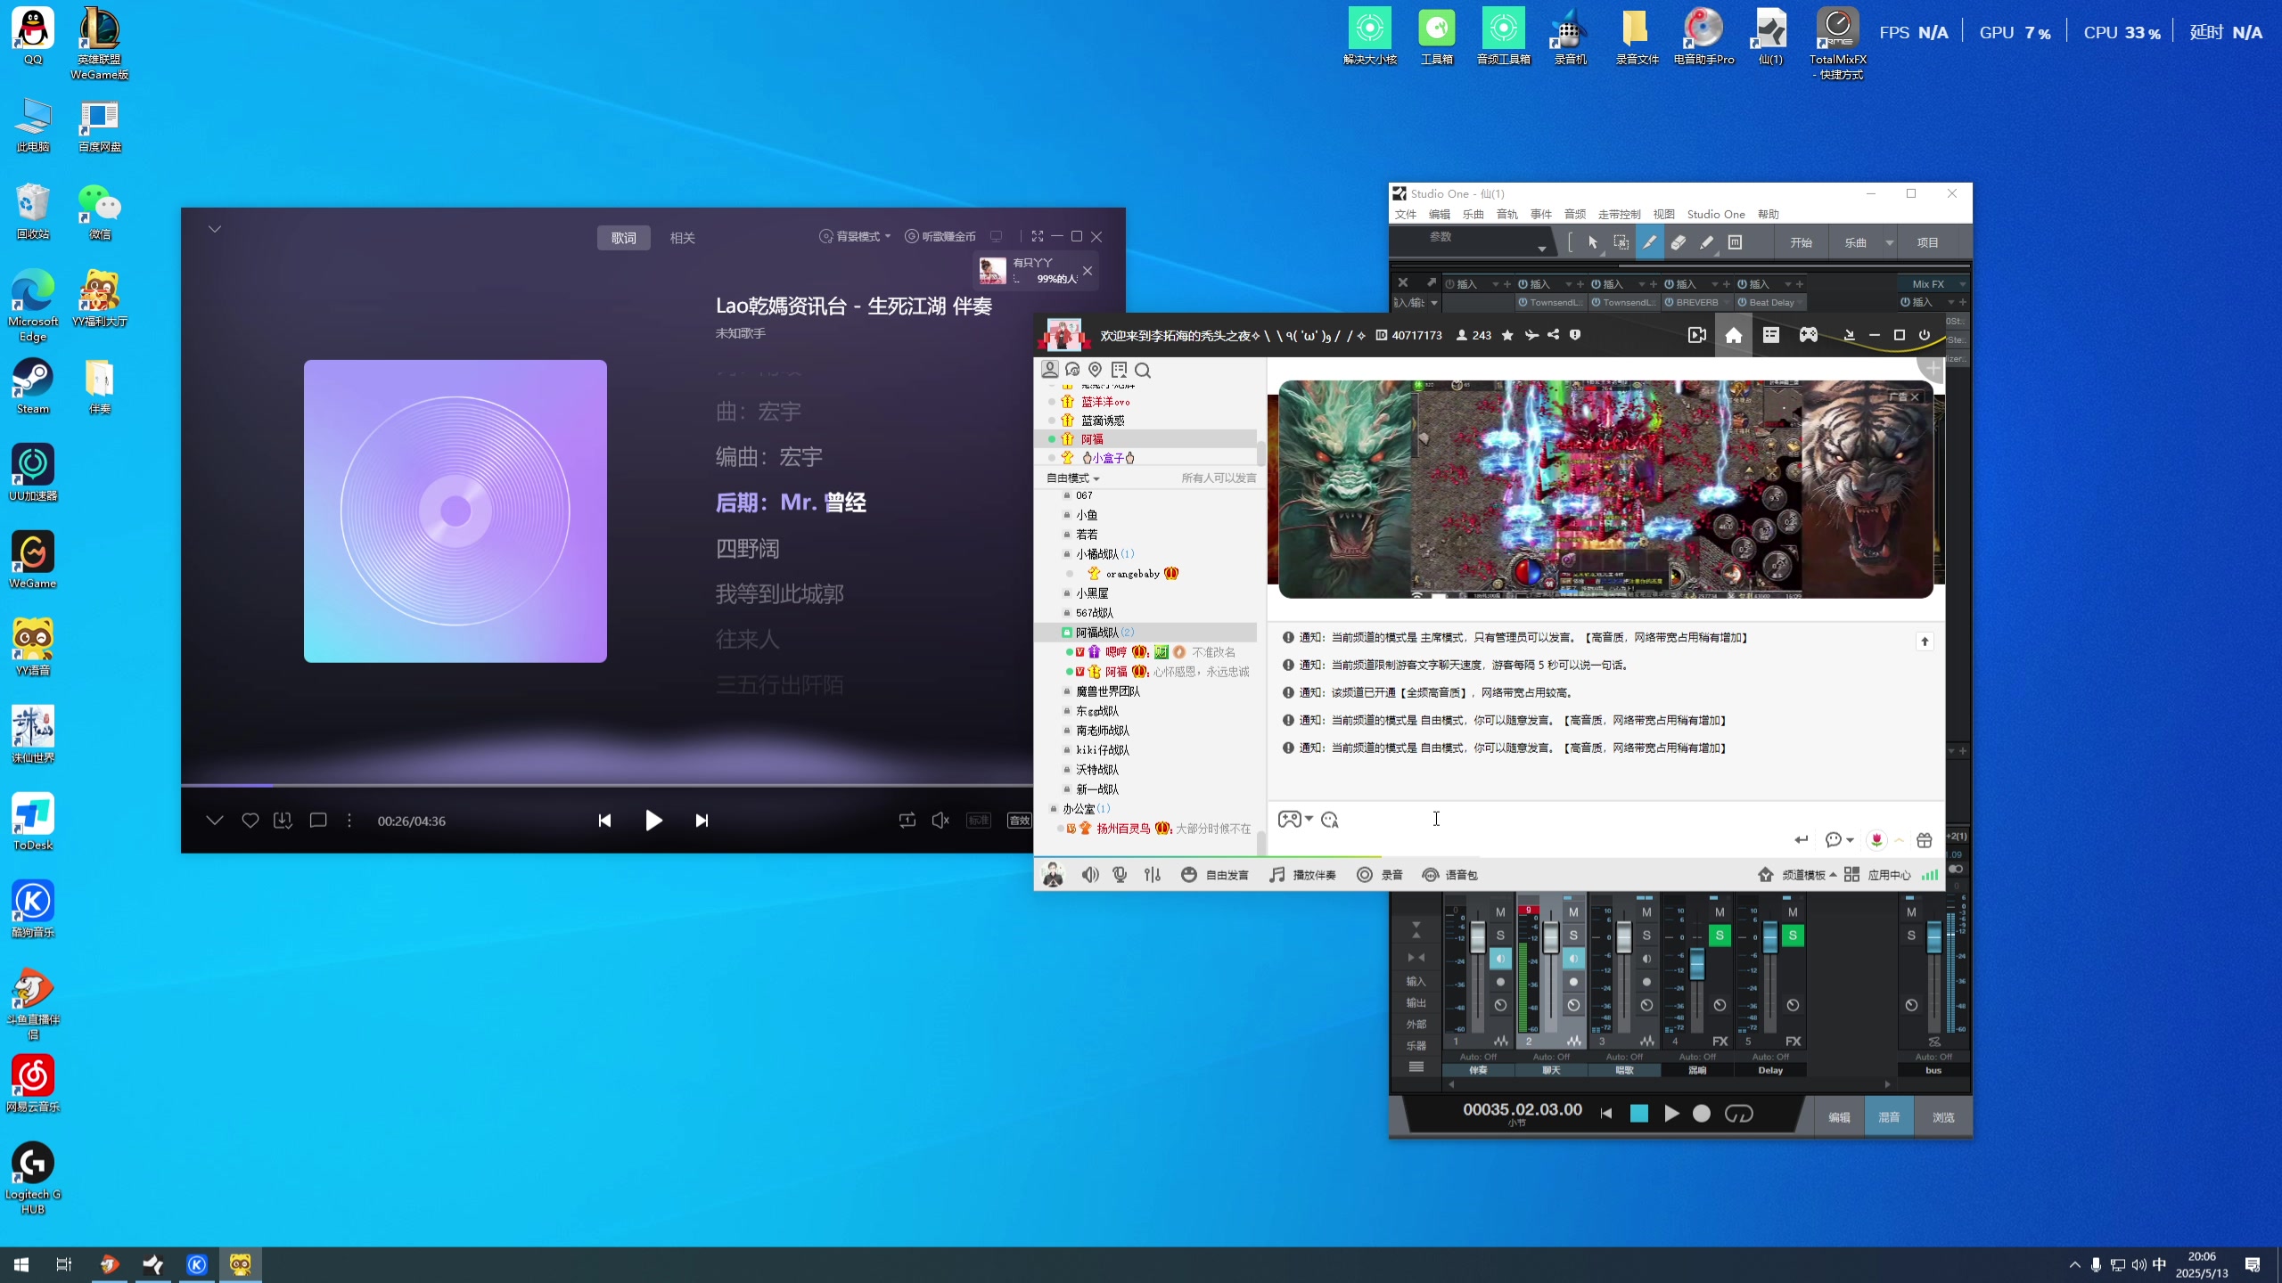2282x1283 pixels.
Task: Click the 聊天 channel volume fader
Action: [x=1551, y=937]
